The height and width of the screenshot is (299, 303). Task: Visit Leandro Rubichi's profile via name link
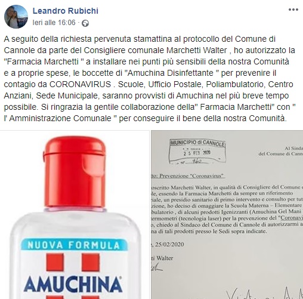tap(66, 11)
